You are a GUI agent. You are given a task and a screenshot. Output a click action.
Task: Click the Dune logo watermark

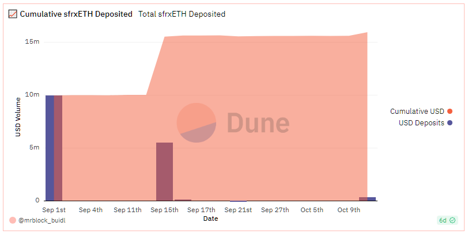pos(233,122)
